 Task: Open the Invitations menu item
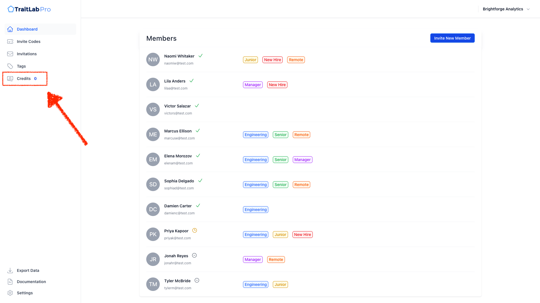(x=27, y=54)
